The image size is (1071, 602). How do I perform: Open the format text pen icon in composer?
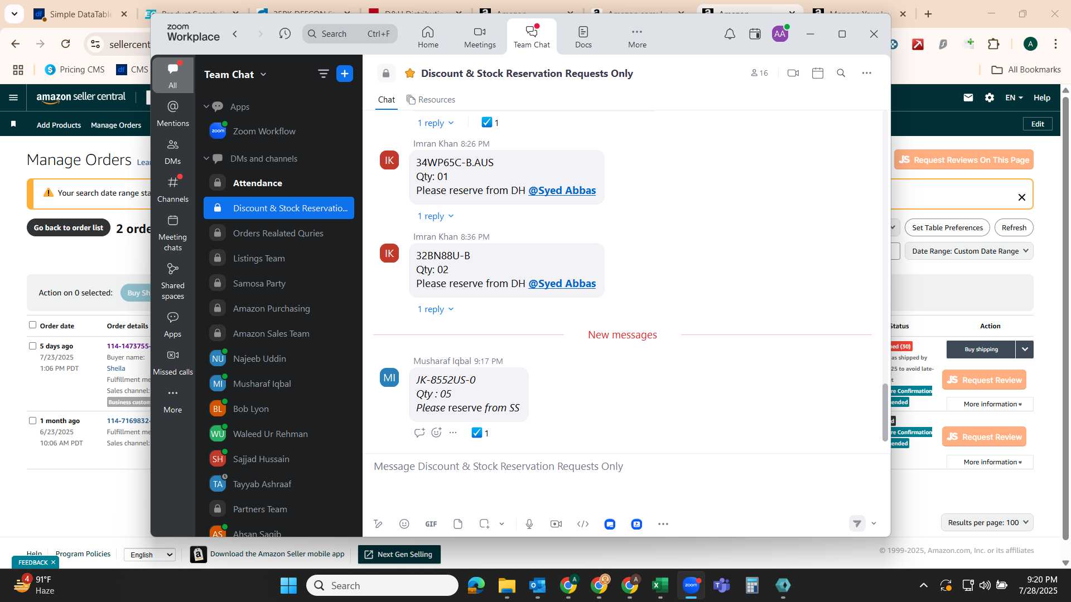pyautogui.click(x=378, y=524)
